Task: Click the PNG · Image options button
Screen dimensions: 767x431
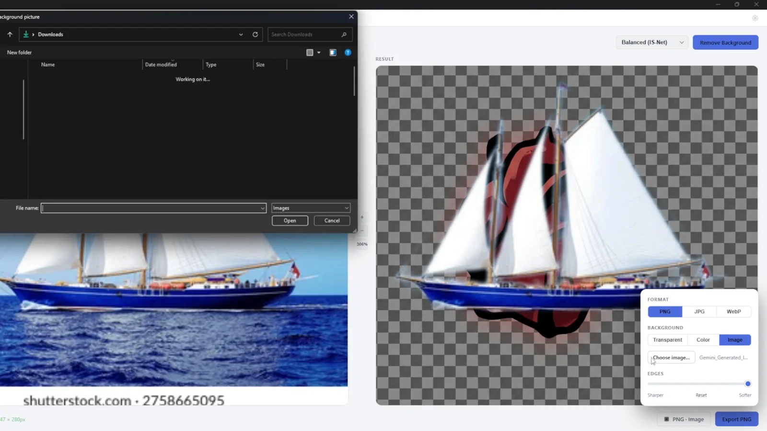Action: 684,419
